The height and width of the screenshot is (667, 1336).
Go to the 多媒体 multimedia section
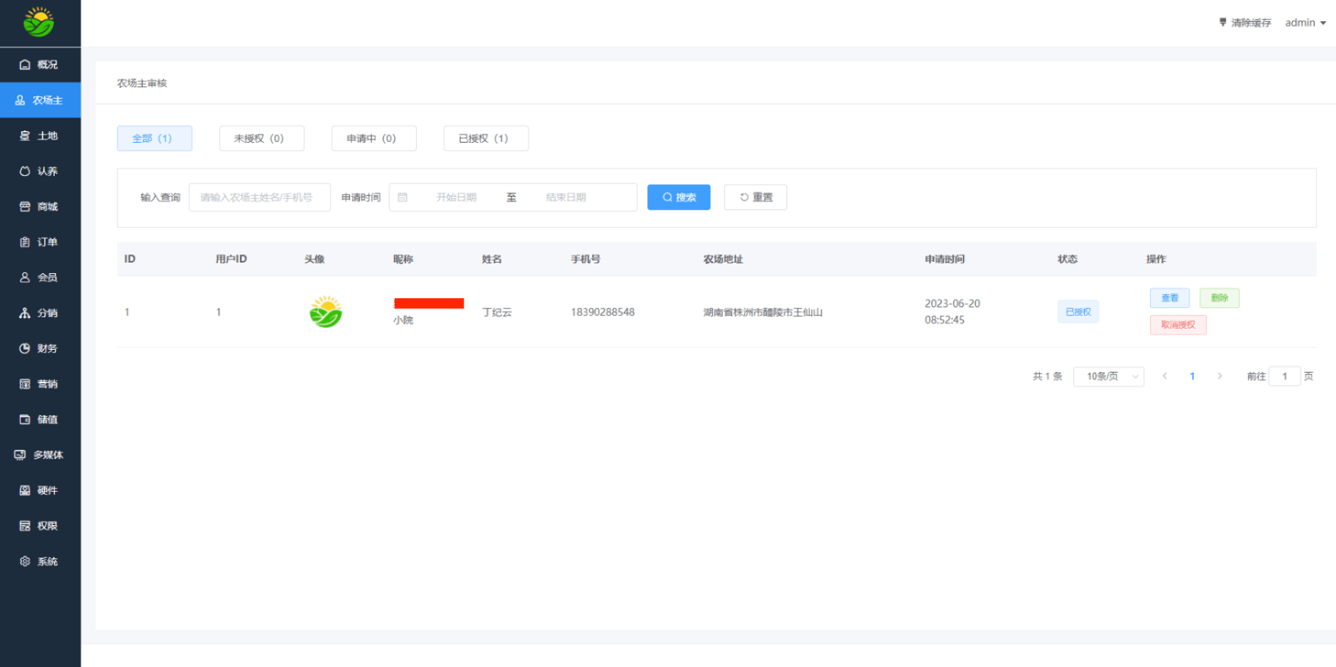coord(40,455)
